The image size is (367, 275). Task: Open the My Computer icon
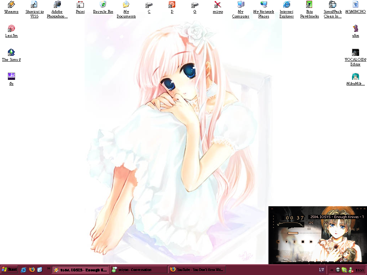(x=240, y=9)
